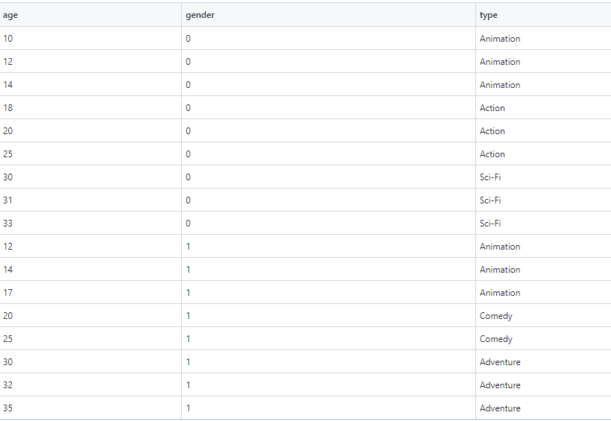611x421 pixels.
Task: Click the age cell showing 33
Action: [90, 223]
